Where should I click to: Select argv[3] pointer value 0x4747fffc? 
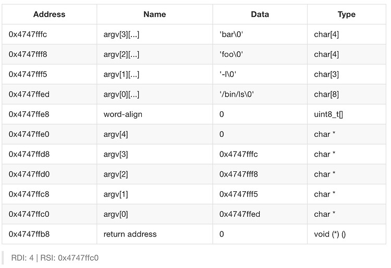[260, 154]
